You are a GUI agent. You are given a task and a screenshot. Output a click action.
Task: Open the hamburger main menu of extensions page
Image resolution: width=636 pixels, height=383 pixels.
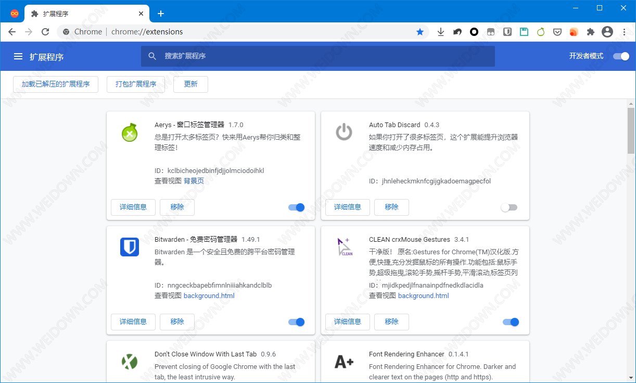(x=18, y=56)
